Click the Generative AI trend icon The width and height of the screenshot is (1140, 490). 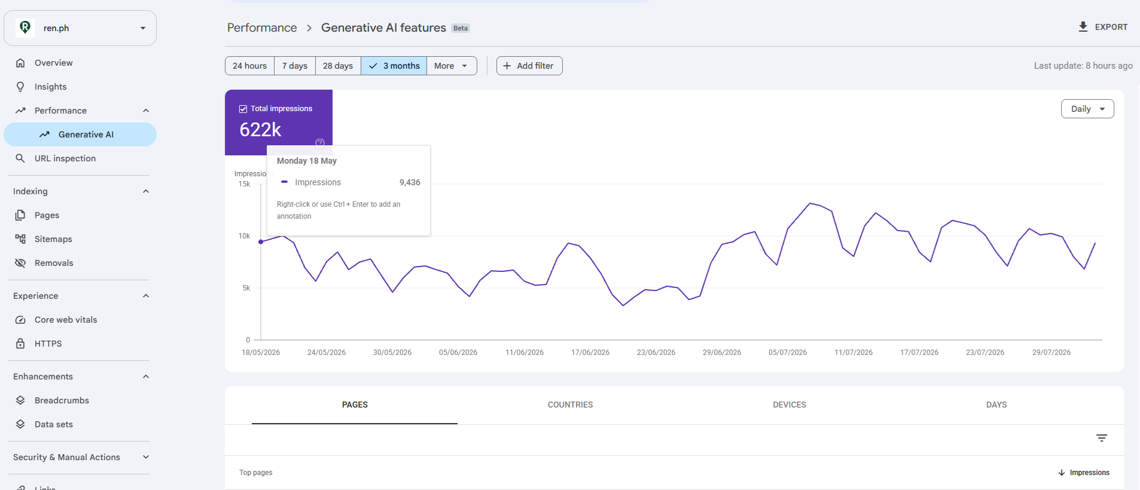click(44, 134)
